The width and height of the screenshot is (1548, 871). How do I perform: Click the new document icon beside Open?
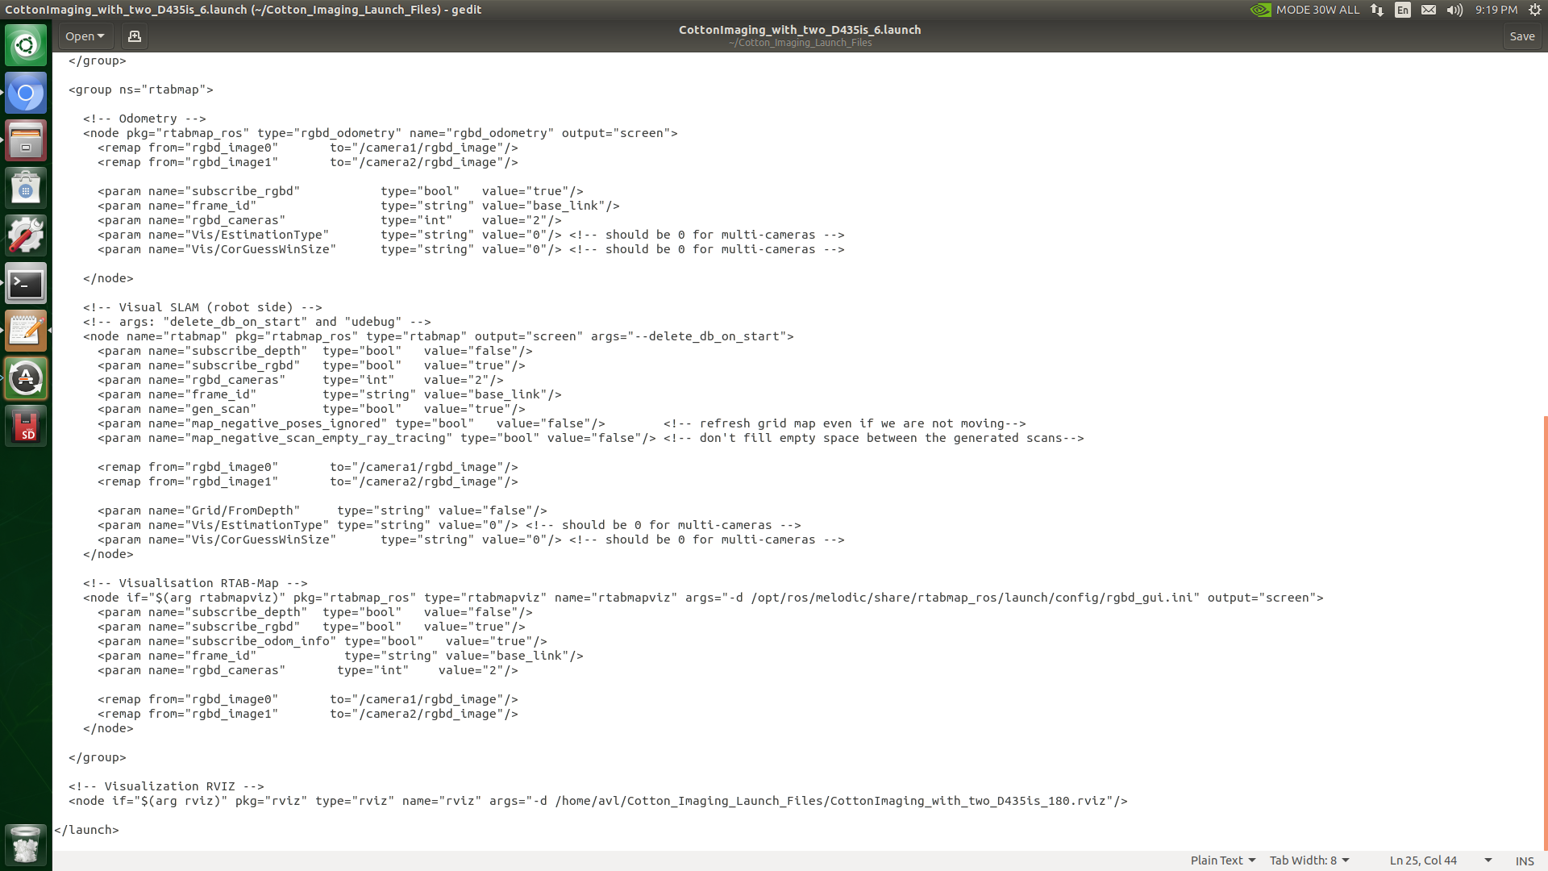135,36
